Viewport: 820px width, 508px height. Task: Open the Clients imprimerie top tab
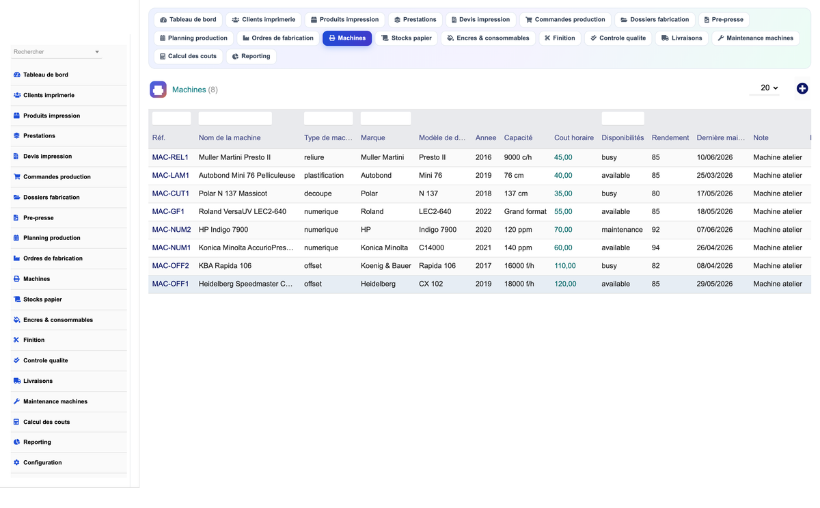pyautogui.click(x=263, y=20)
